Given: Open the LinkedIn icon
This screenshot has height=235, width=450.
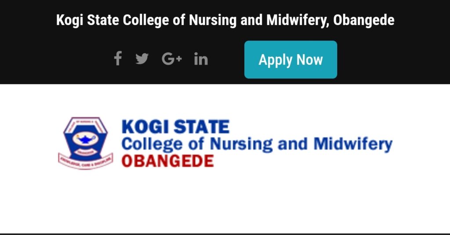Looking at the screenshot, I should (201, 59).
